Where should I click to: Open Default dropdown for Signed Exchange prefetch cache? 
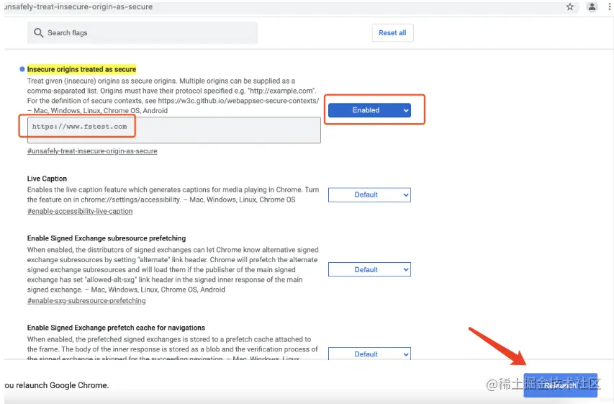pyautogui.click(x=369, y=354)
